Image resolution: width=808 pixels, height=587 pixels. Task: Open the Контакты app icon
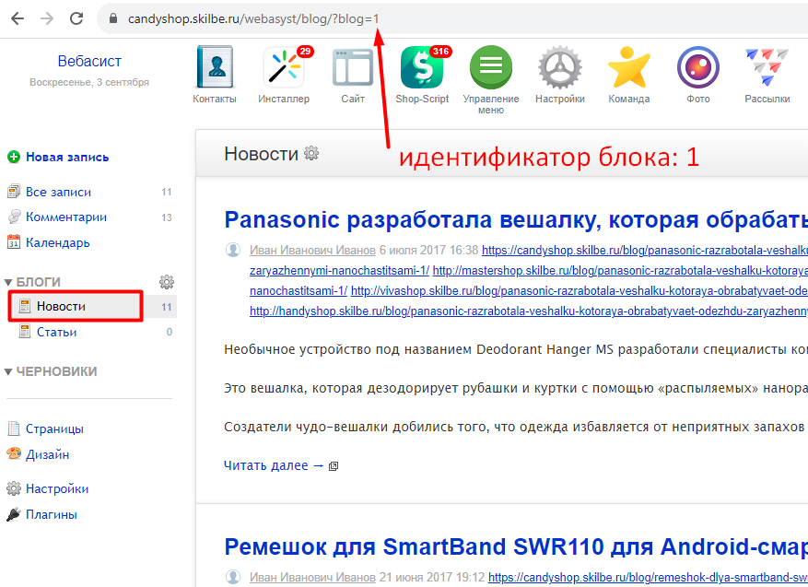(215, 68)
